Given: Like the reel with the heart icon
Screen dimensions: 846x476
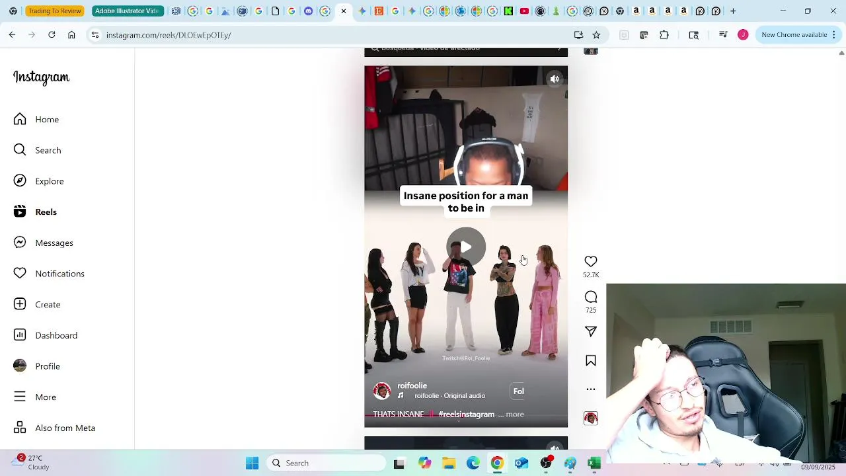Looking at the screenshot, I should [x=591, y=262].
